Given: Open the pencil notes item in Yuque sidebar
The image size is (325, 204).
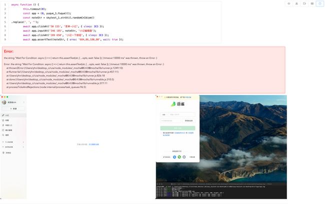Looking at the screenshot, I should (x=13, y=115).
